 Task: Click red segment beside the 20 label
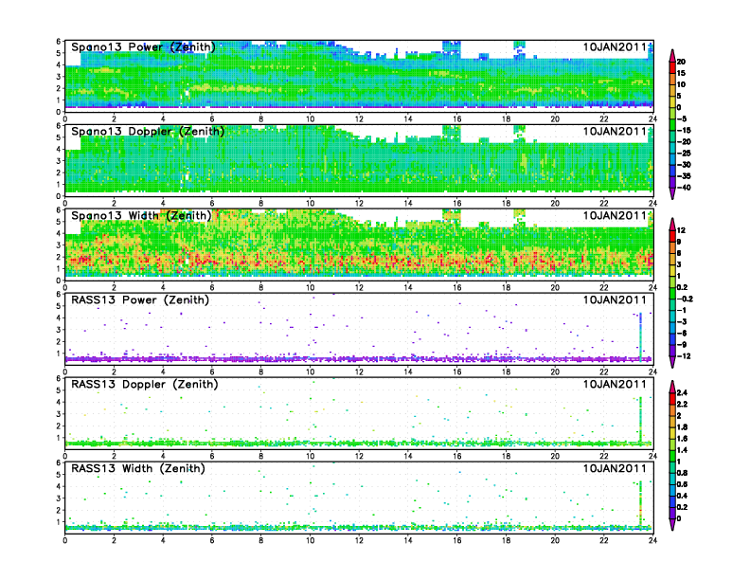[672, 67]
